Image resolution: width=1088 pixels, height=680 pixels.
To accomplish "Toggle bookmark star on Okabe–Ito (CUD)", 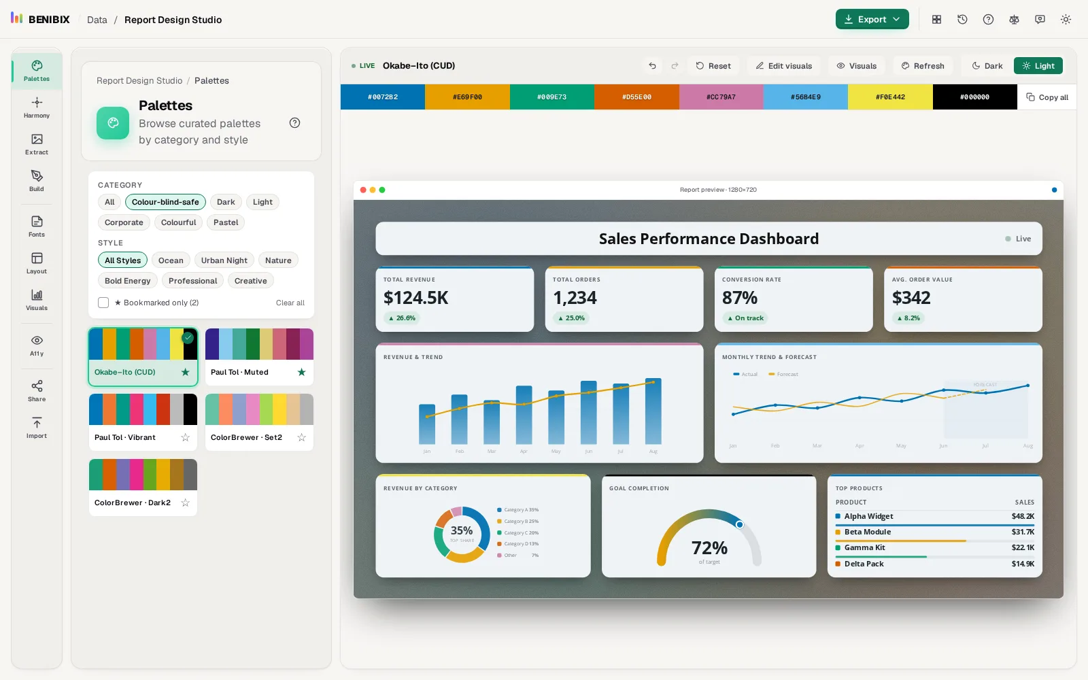I will [185, 372].
